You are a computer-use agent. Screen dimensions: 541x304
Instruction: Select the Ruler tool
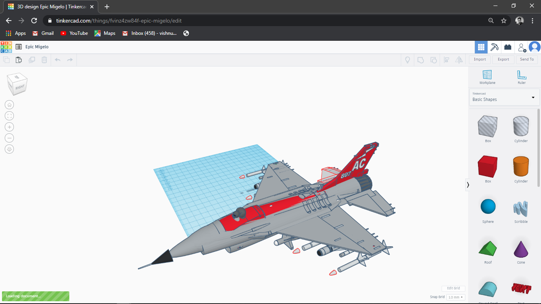pos(521,76)
